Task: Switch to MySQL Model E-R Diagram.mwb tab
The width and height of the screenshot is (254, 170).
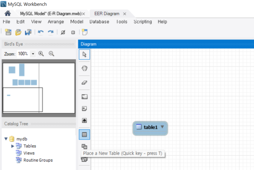Action: [x=51, y=14]
